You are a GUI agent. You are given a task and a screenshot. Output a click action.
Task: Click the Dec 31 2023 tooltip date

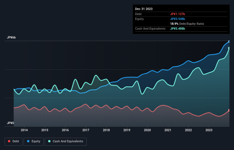pyautogui.click(x=144, y=9)
